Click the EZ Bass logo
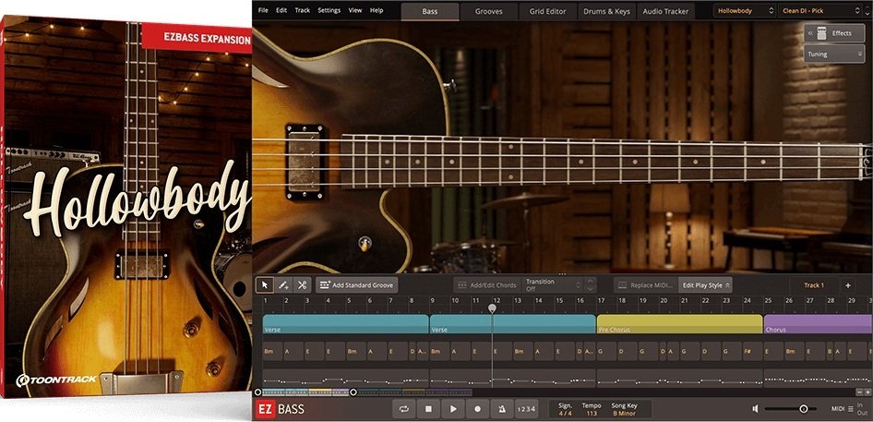The width and height of the screenshot is (873, 422). coord(281,409)
